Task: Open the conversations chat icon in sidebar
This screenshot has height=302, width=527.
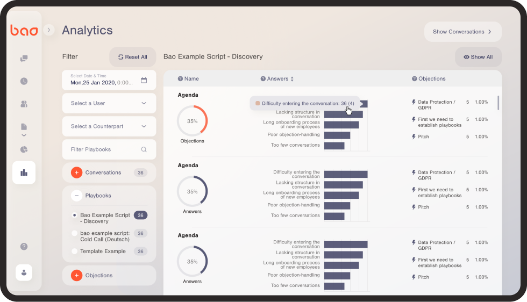Action: pyautogui.click(x=24, y=59)
